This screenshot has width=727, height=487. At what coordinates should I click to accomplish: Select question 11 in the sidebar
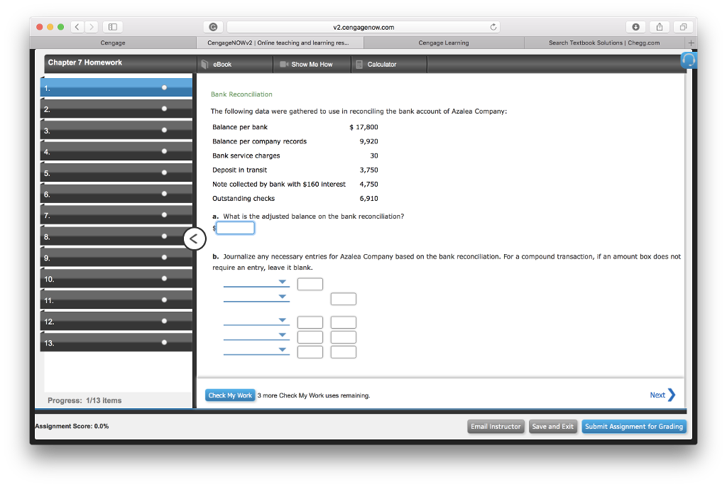pyautogui.click(x=116, y=300)
